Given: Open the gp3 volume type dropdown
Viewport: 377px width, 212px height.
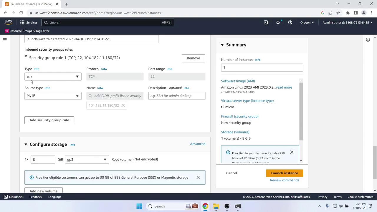Looking at the screenshot, I should [87, 160].
